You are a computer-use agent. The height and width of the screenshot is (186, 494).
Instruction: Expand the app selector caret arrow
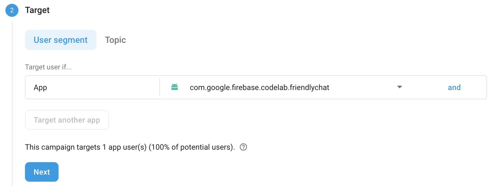coord(399,87)
